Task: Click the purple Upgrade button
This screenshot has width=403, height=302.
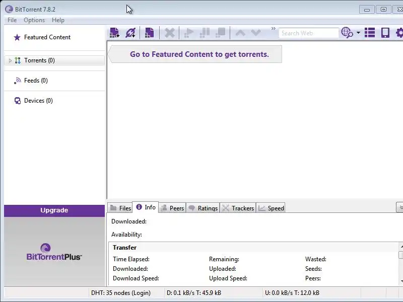Action: click(x=54, y=210)
